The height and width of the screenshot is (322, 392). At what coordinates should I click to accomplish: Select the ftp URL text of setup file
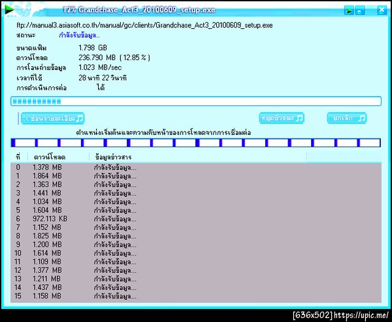(144, 26)
